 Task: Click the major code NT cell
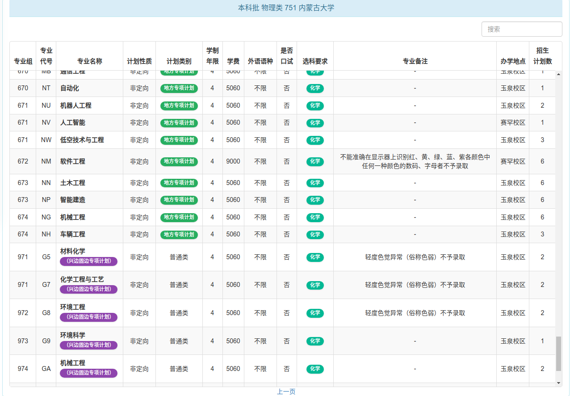tap(46, 88)
